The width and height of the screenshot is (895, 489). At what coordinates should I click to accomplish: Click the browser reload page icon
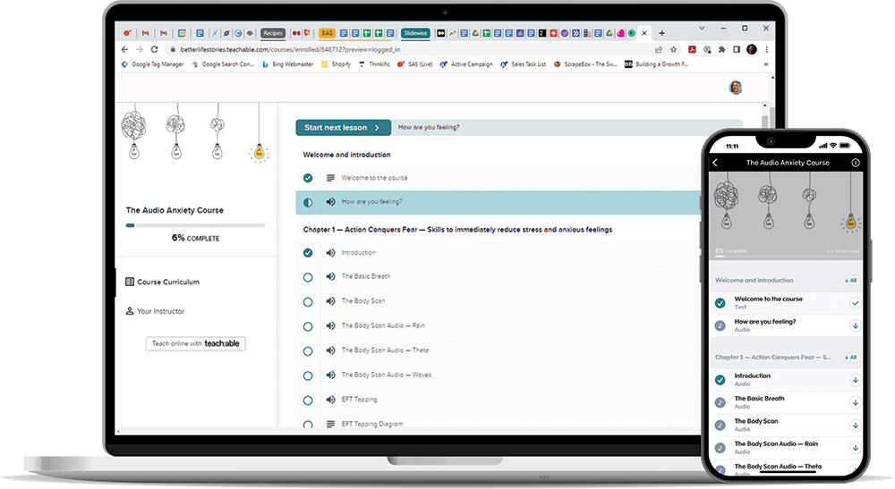point(155,50)
